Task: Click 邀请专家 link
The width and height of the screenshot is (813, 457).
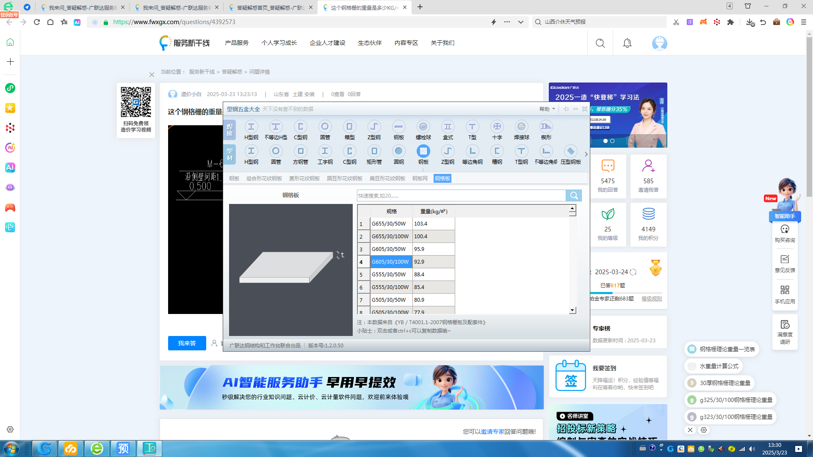Action: click(x=492, y=432)
